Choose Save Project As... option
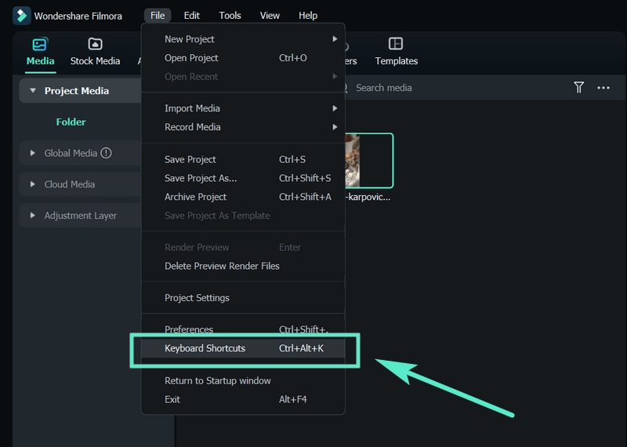Image resolution: width=627 pixels, height=447 pixels. pos(243,178)
